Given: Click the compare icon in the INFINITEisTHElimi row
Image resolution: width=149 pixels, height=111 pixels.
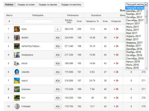Looking at the screenshot, I should [58, 46].
